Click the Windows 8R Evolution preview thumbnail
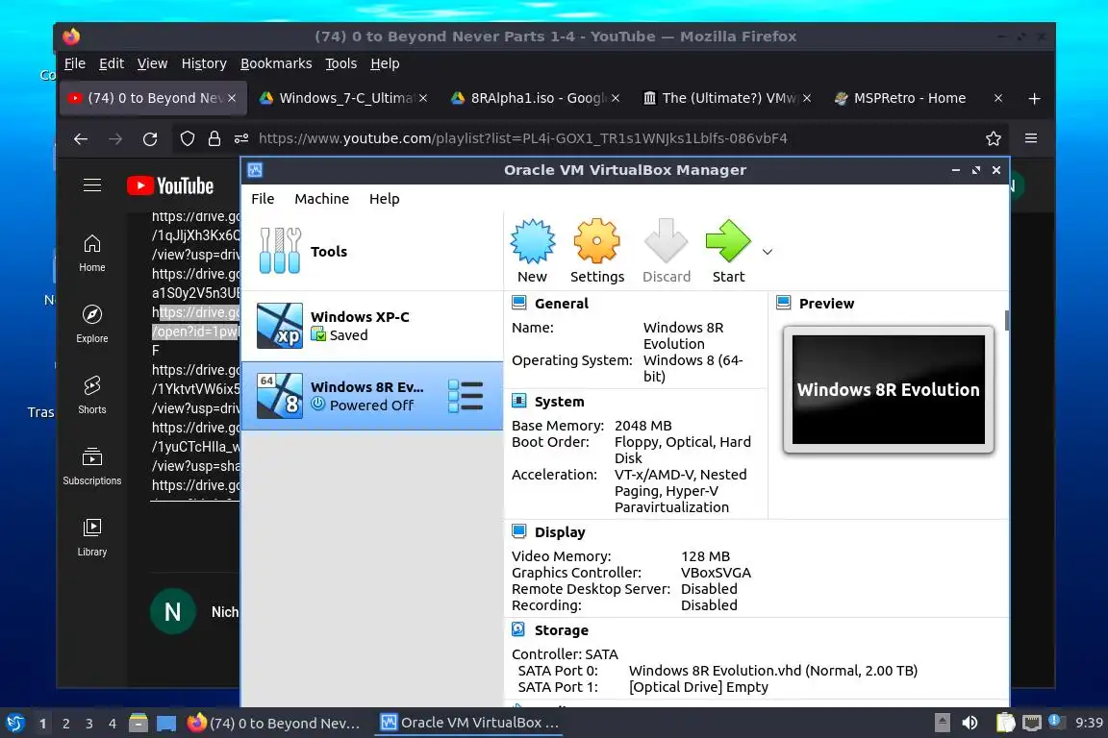 pos(889,390)
